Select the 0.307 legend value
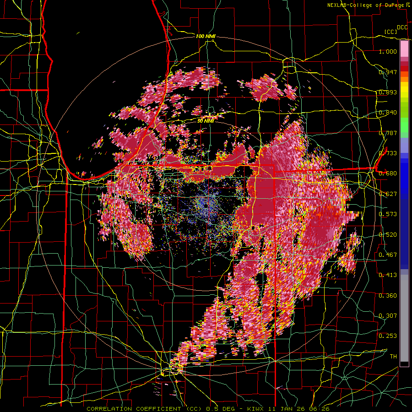The image size is (412, 412). 388,316
